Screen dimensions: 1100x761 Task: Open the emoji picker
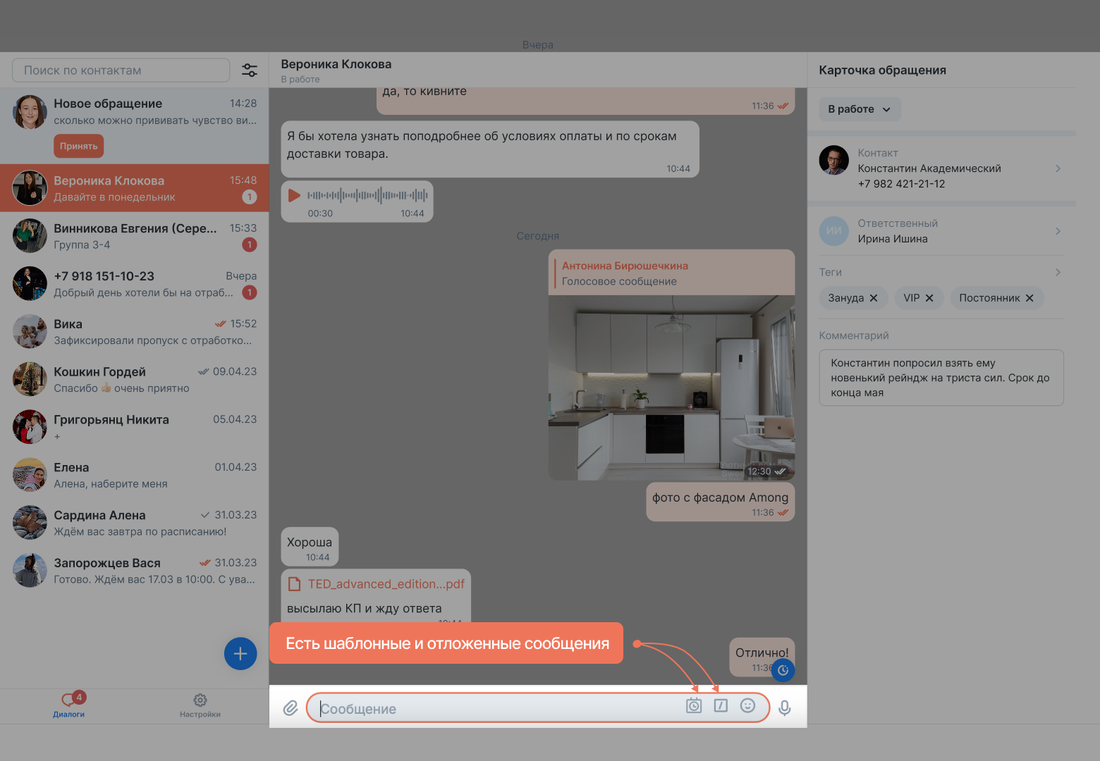[x=747, y=705]
